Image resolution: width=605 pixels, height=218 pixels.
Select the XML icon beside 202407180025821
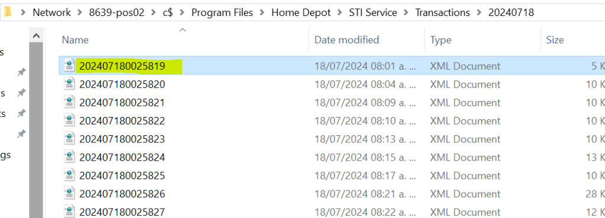(70, 102)
